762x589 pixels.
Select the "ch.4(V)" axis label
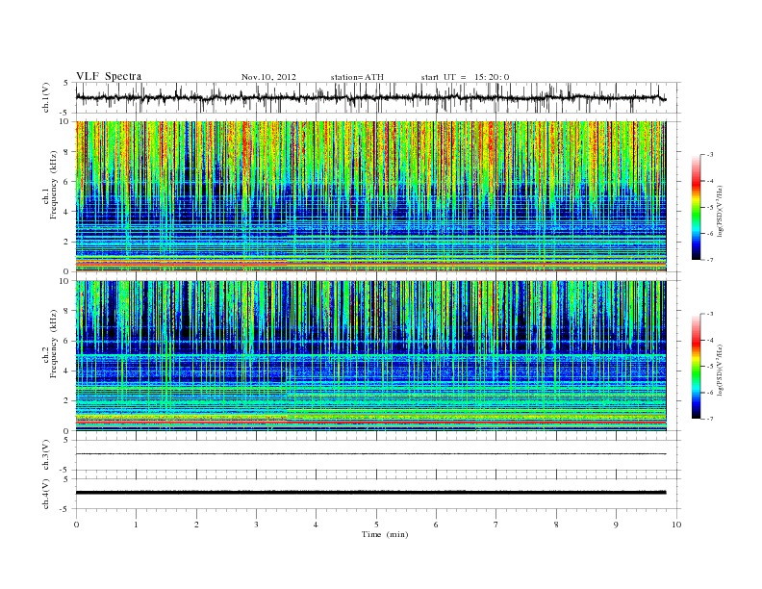(x=46, y=494)
